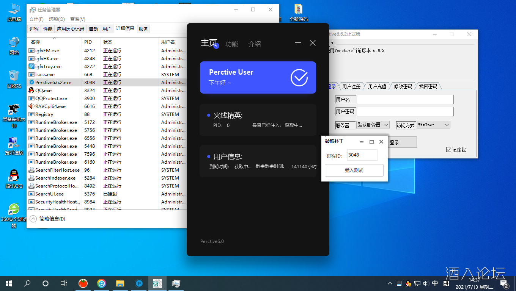The height and width of the screenshot is (291, 516).
Task: Open notification center
Action: (x=504, y=283)
